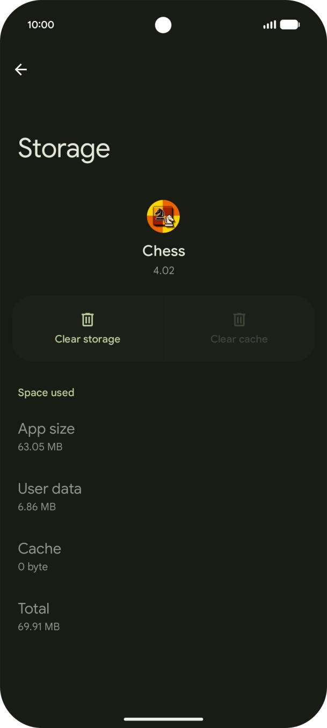Tap the home gesture bar

coord(163,719)
